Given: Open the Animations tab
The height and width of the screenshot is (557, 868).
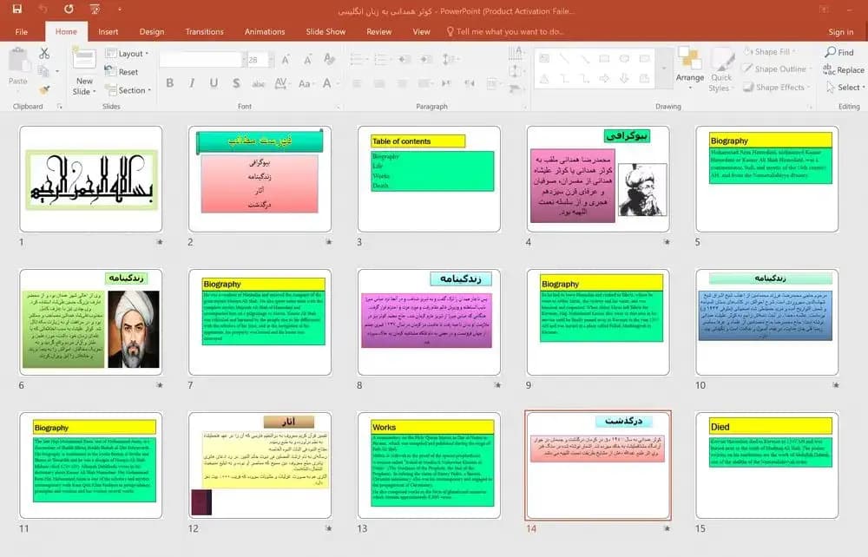Looking at the screenshot, I should pos(265,31).
